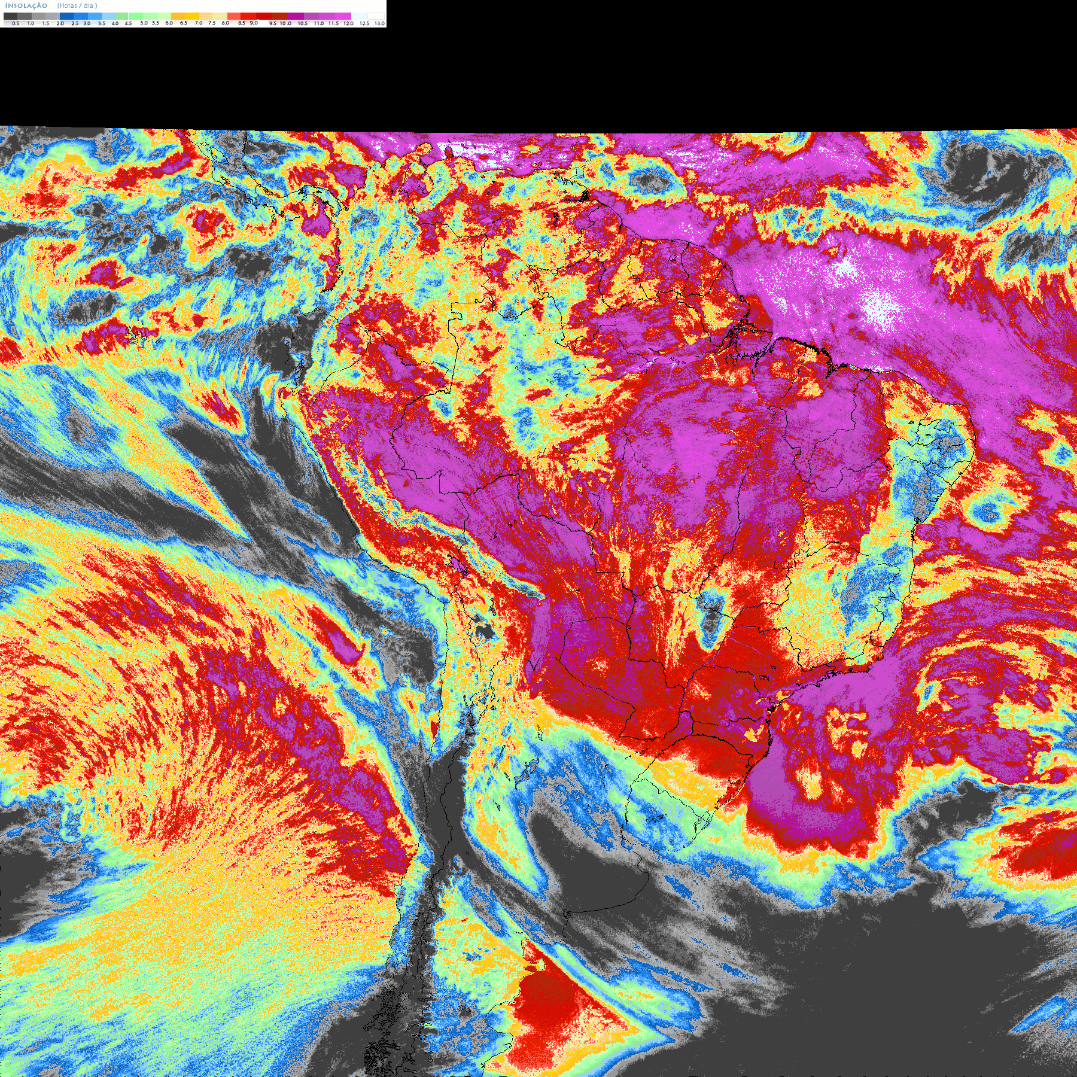Viewport: 1077px width, 1077px height.
Task: Click the "6.0" legend value
Action: tap(169, 23)
